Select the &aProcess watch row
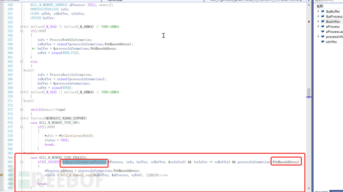 point(329,16)
